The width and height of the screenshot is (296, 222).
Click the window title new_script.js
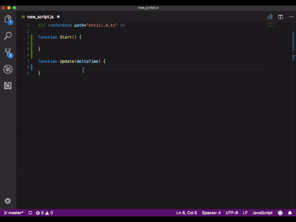tap(148, 8)
